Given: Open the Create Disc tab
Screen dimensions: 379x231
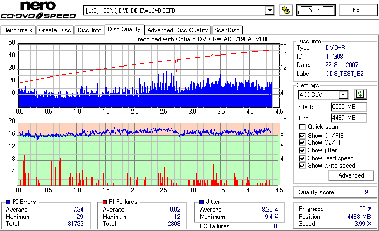Looking at the screenshot, I should click(x=55, y=30).
